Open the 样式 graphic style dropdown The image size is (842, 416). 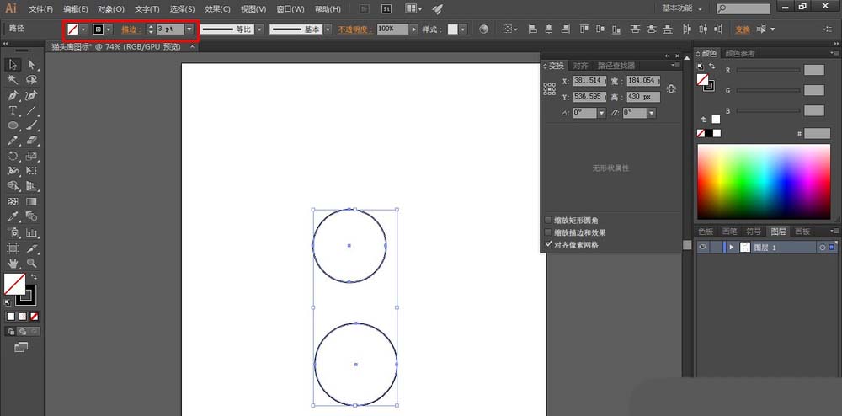pos(463,29)
